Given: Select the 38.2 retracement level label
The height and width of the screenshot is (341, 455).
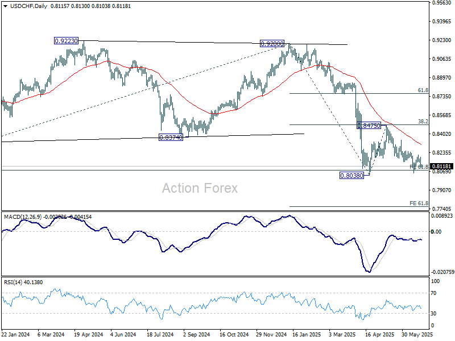Looking at the screenshot, I should point(423,122).
